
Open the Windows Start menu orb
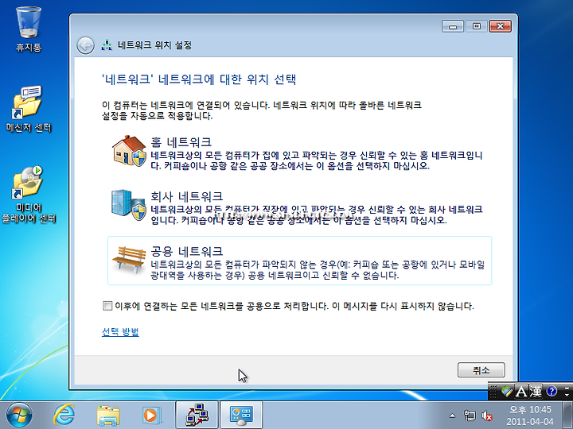19,415
